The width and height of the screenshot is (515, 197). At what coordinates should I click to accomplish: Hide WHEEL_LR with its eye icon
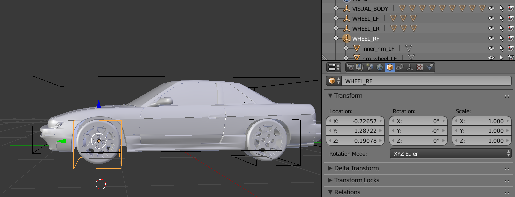coord(491,28)
